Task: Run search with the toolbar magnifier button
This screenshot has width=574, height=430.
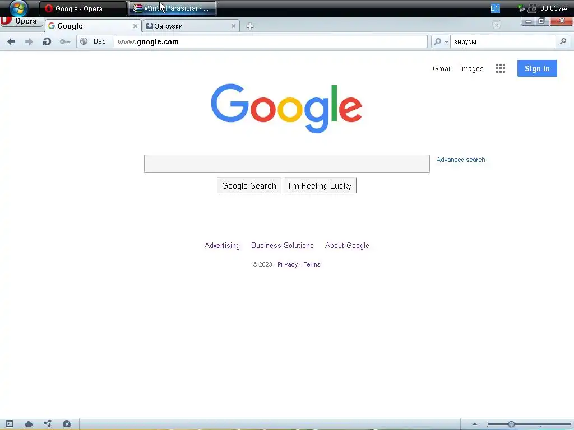Action: coord(563,41)
